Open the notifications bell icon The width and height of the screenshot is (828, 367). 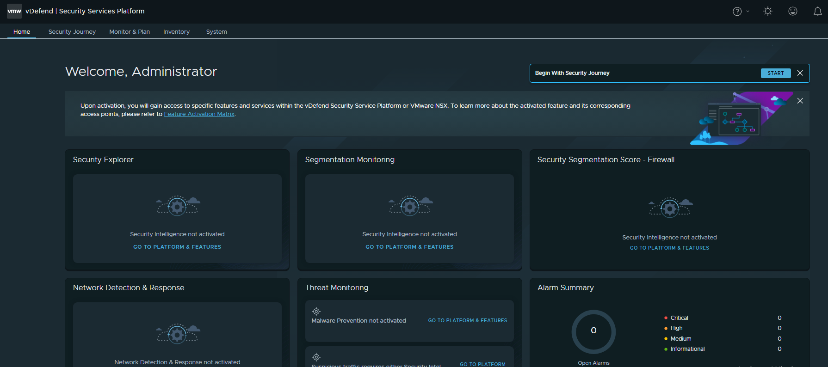click(x=817, y=12)
